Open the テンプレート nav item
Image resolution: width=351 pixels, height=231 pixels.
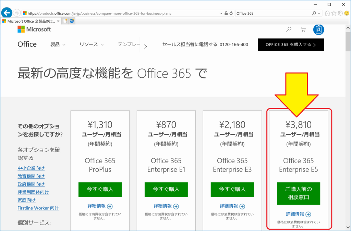(x=129, y=44)
